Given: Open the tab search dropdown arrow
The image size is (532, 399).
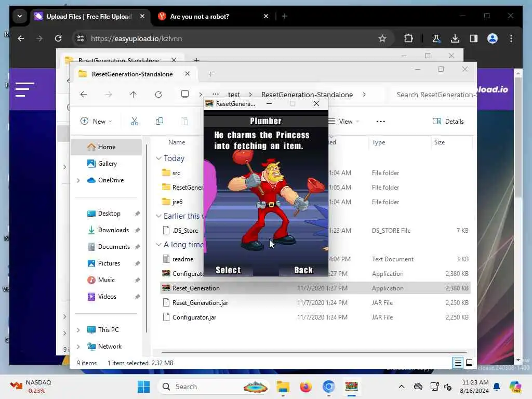Looking at the screenshot, I should point(20,16).
